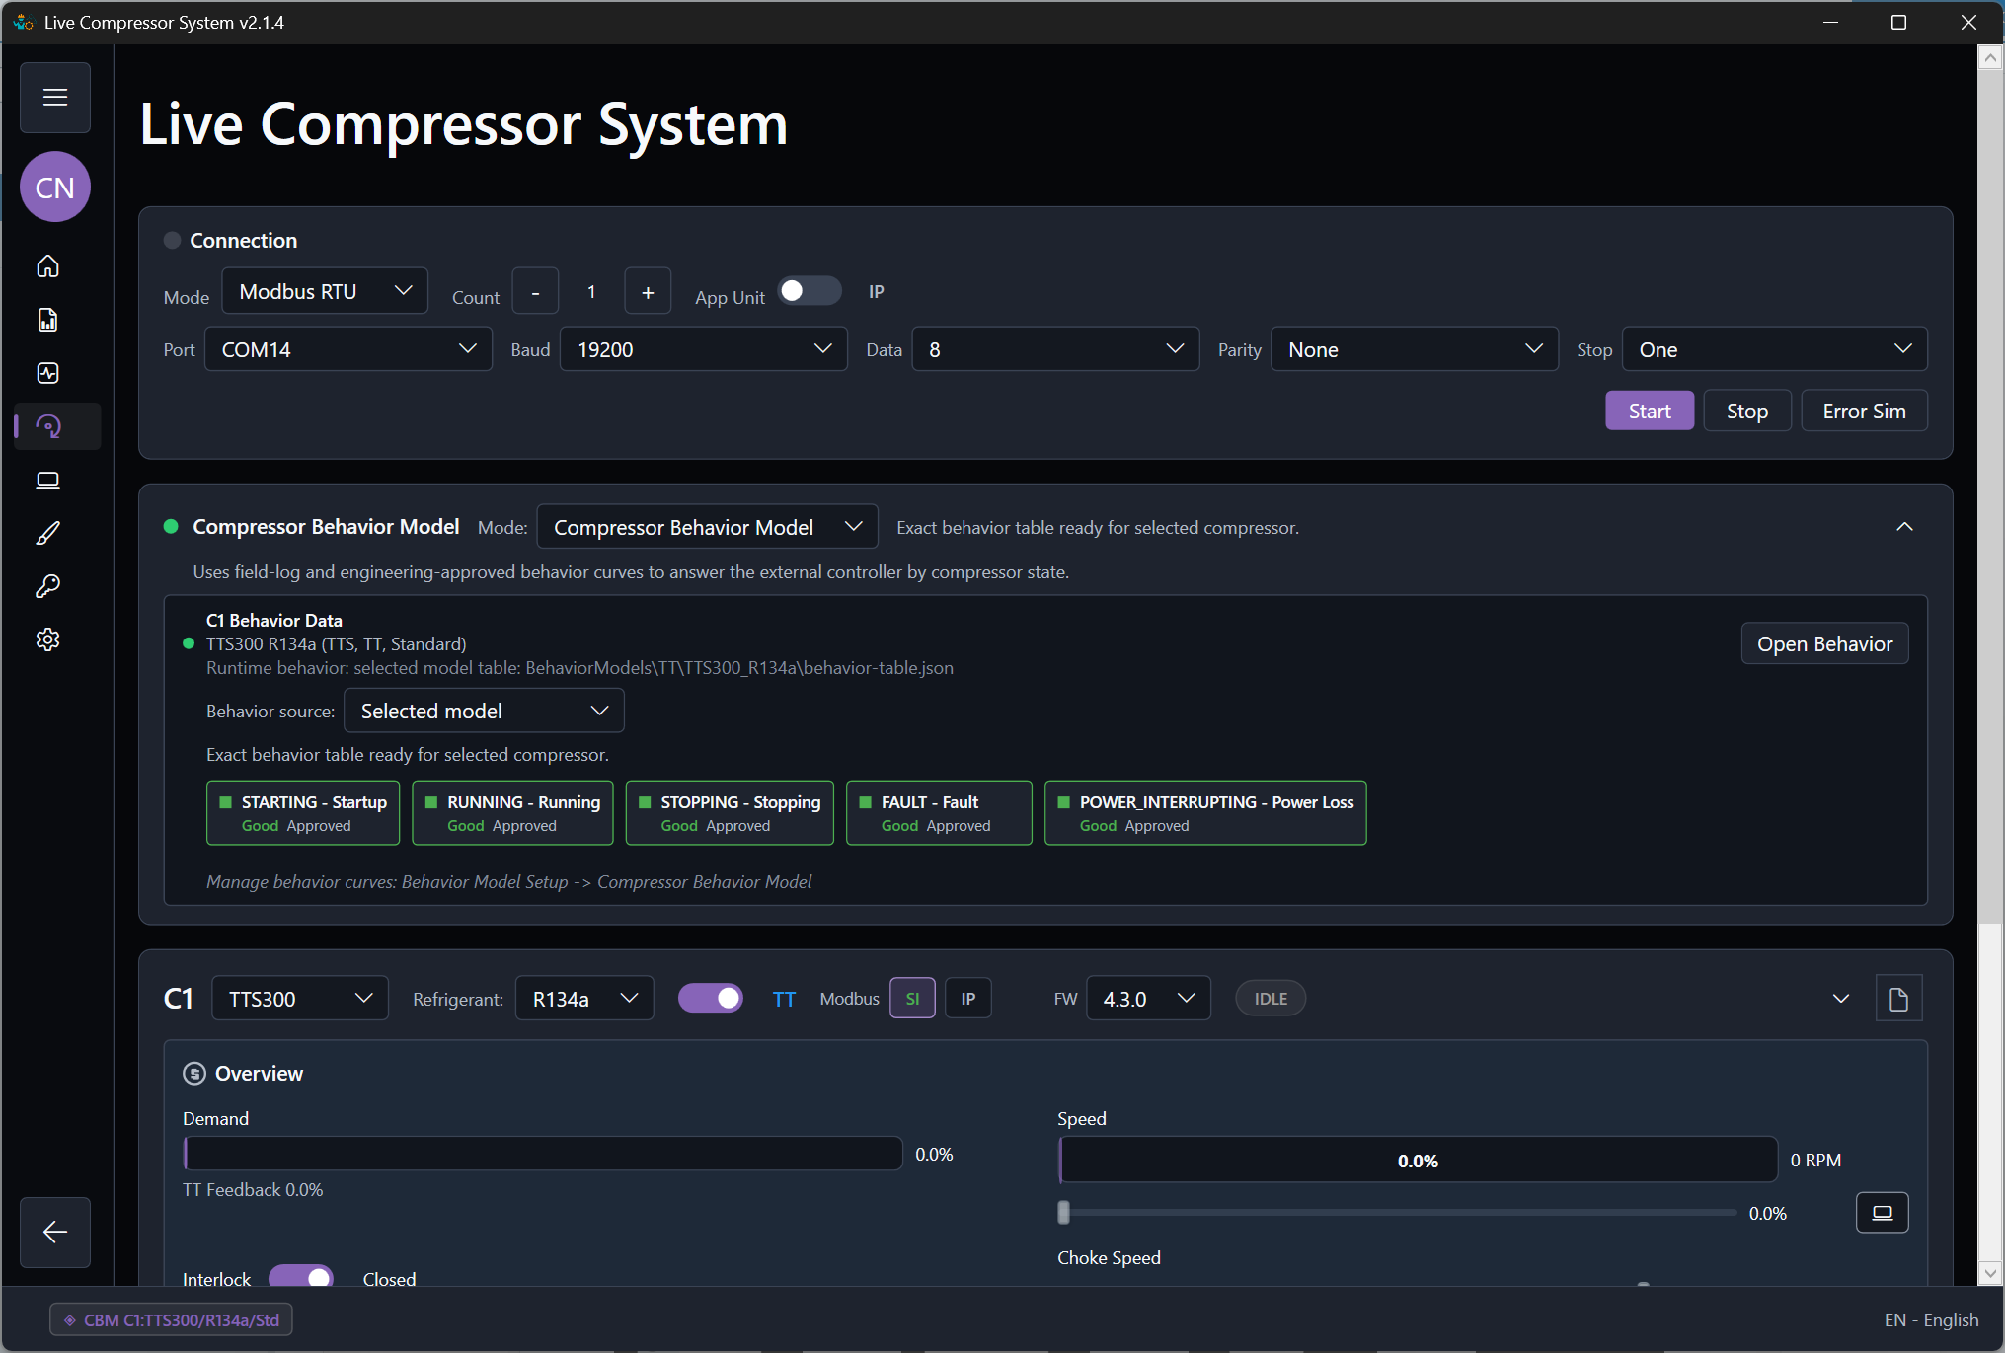The height and width of the screenshot is (1353, 2005).
Task: Open the Stop bits One dropdown
Action: pos(1774,349)
